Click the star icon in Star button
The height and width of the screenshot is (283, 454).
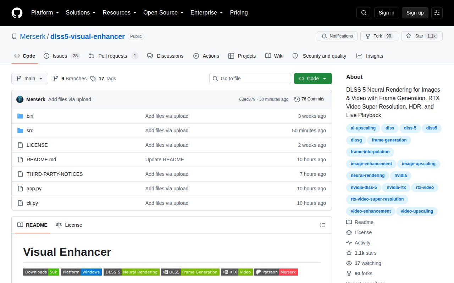click(409, 36)
